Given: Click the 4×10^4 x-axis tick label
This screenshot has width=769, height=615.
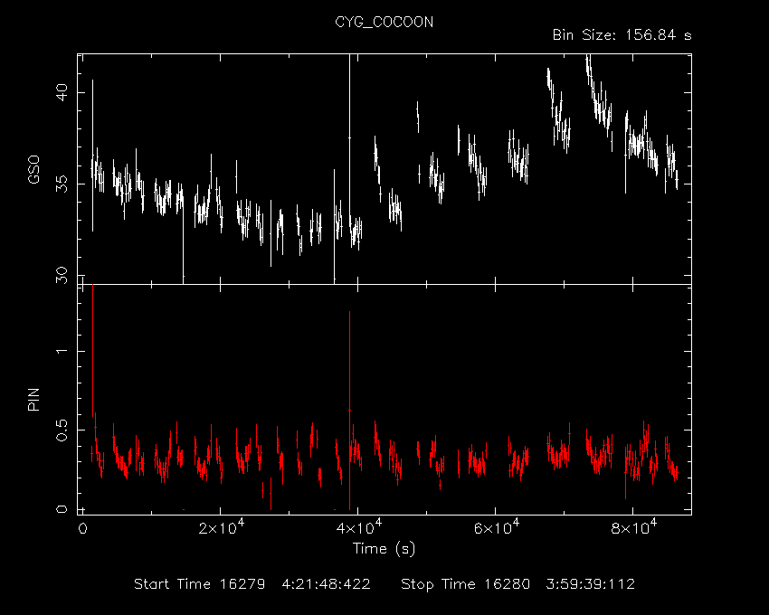Looking at the screenshot, I should click(358, 527).
